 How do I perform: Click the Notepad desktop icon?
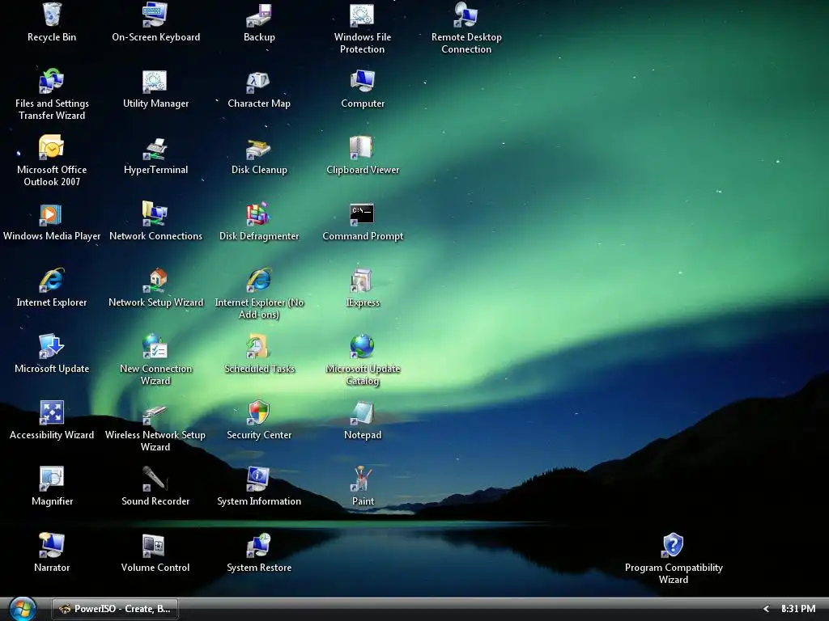[362, 412]
